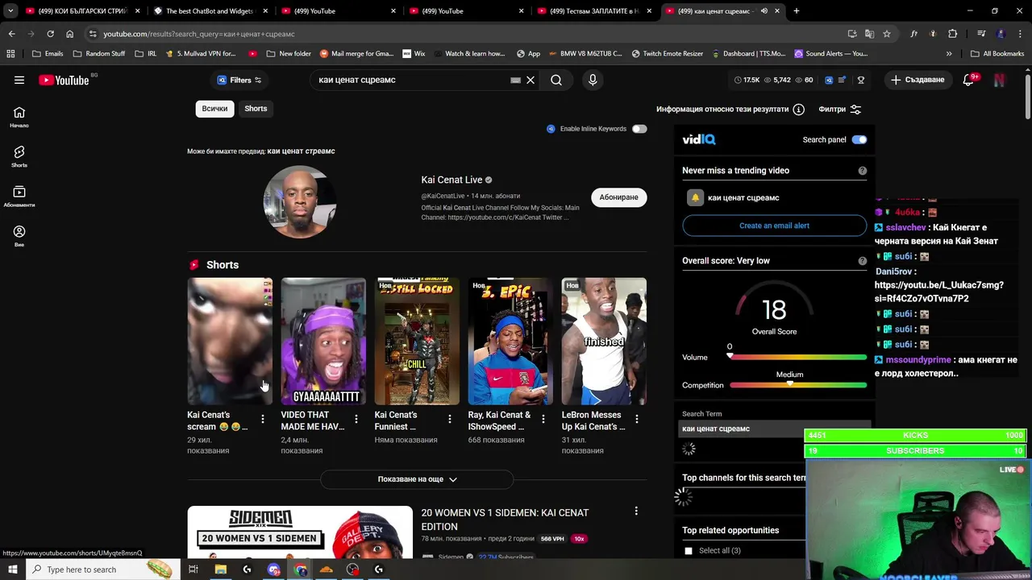Open the account avatar menu
The image size is (1032, 580).
pyautogui.click(x=1000, y=80)
